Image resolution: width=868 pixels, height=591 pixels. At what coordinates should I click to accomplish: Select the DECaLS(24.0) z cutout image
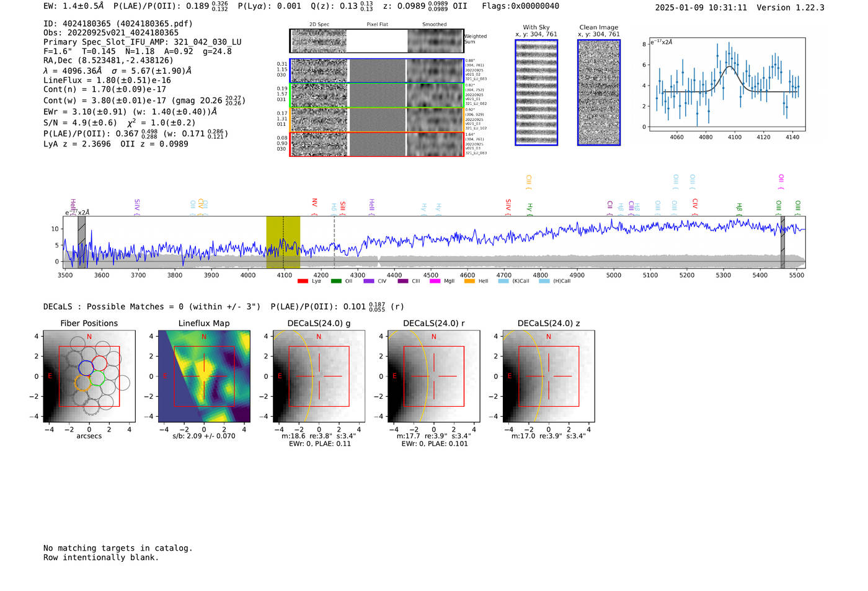(x=548, y=376)
